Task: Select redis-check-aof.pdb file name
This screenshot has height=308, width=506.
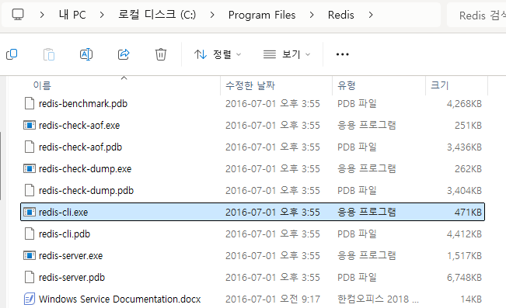Action: (80, 147)
